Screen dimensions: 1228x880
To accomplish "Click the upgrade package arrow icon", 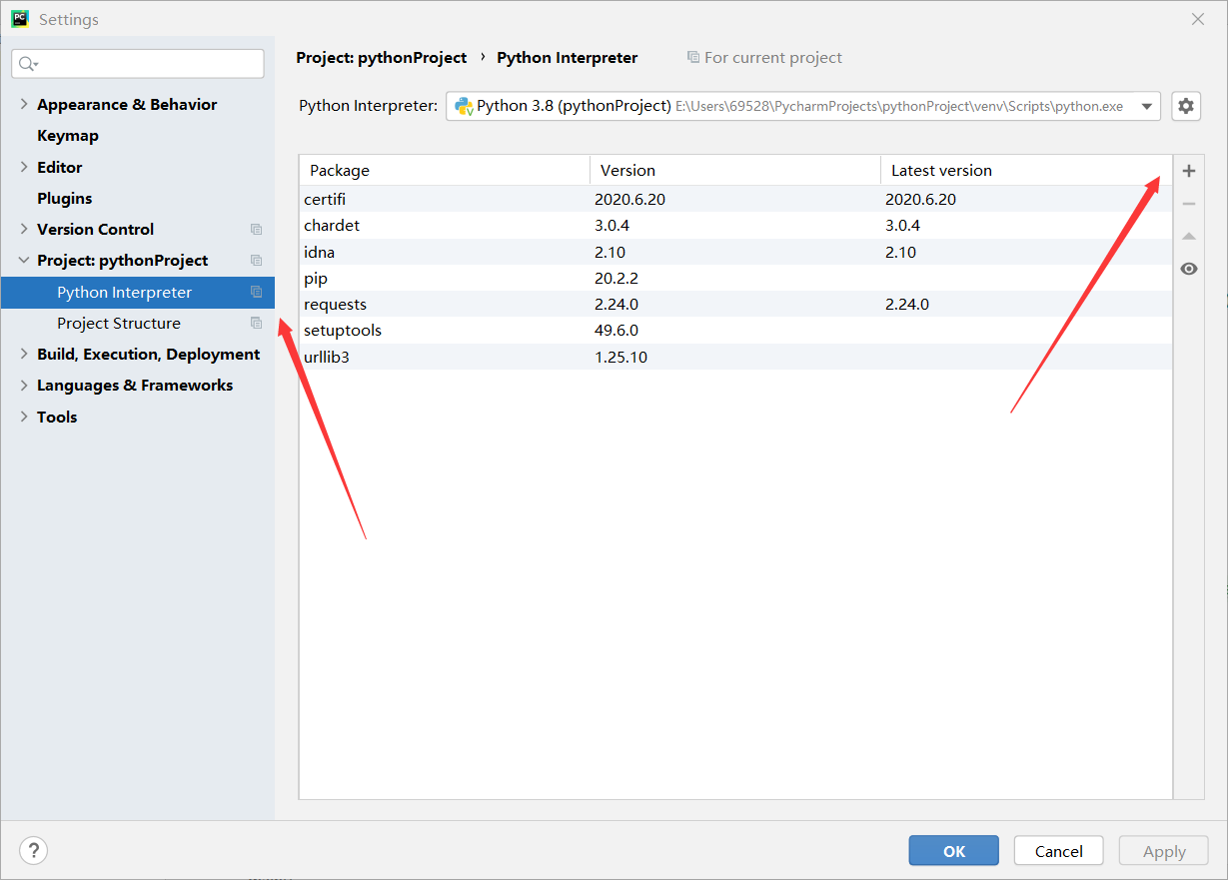I will click(1188, 237).
